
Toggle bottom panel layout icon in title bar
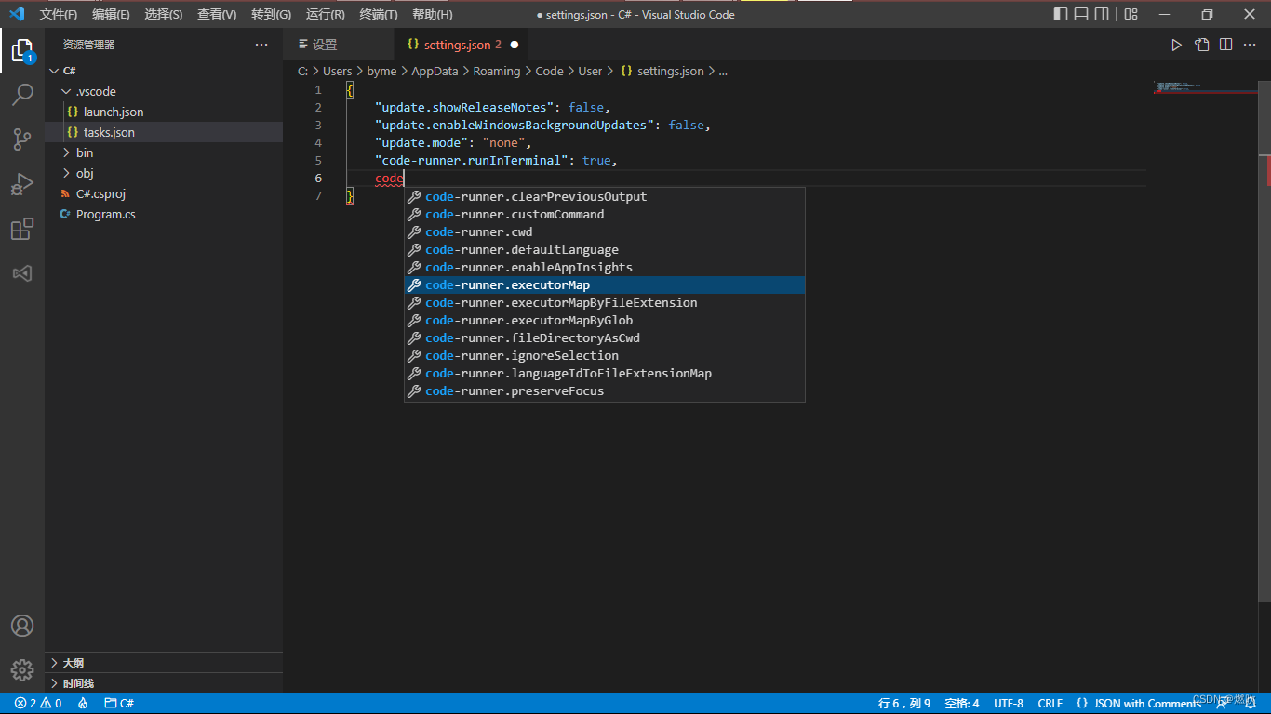point(1081,14)
